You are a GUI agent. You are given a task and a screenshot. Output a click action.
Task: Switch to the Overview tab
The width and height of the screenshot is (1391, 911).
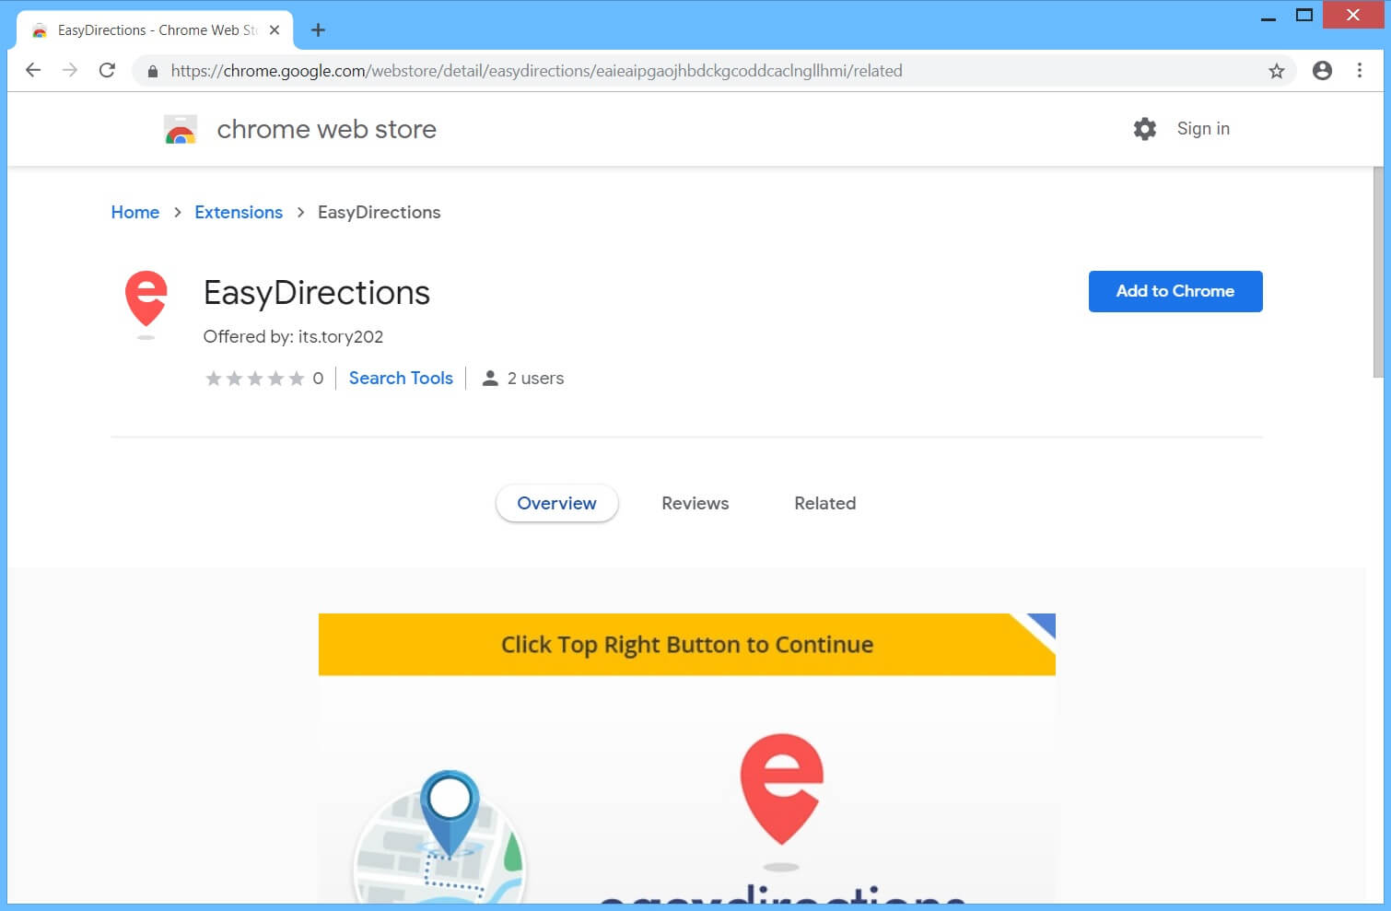556,503
